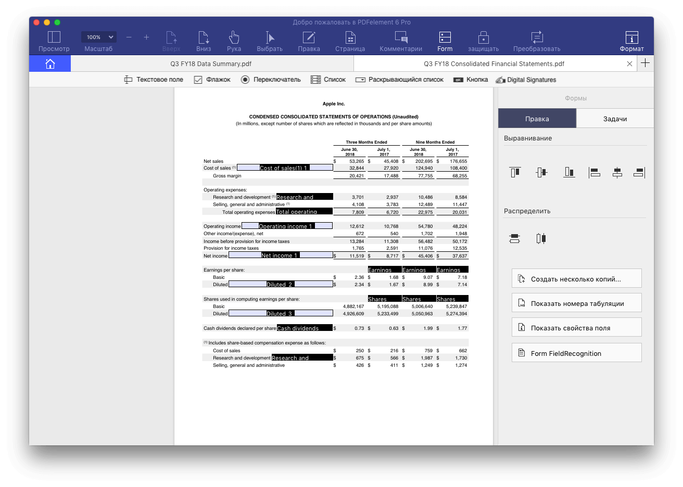The image size is (683, 487).
Task: Switch to the Задачи panel tab
Action: coord(615,119)
